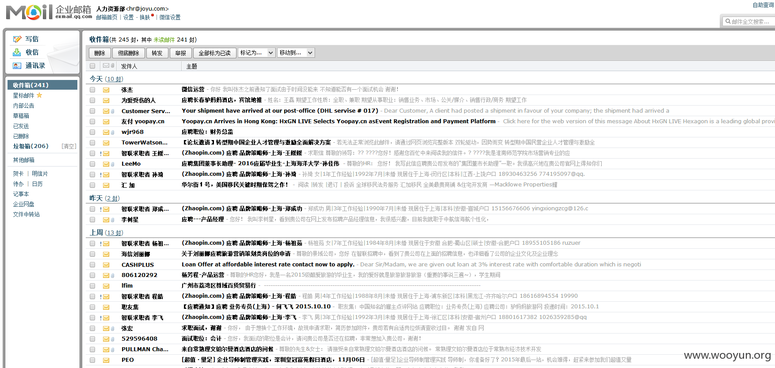Click attachment icon in 李树星 row
Screen dimensions: 775x368
tap(113, 220)
